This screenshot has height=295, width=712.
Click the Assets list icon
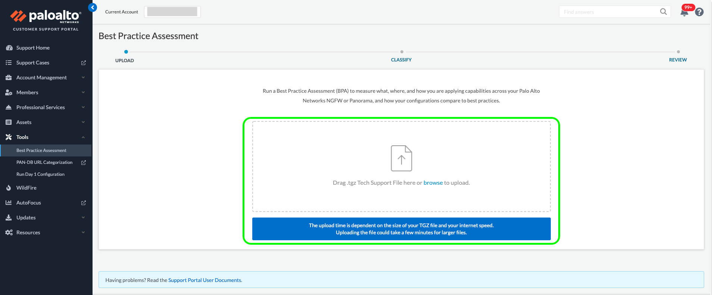pyautogui.click(x=9, y=122)
